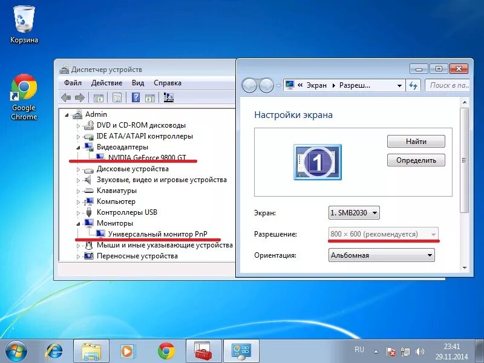Viewport: 484px width, 363px height.
Task: Click Экран in the address breadcrumb
Action: (x=316, y=85)
